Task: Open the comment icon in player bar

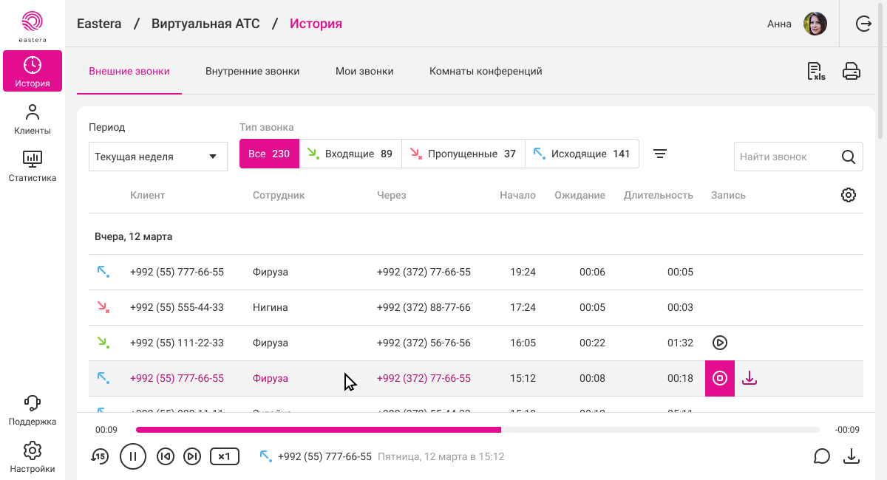Action: coord(822,456)
